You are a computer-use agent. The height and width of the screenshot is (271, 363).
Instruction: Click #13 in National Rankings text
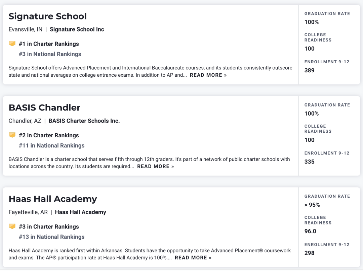[51, 237]
